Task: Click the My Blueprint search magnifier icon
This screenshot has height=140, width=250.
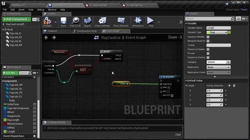Action: pos(30,73)
